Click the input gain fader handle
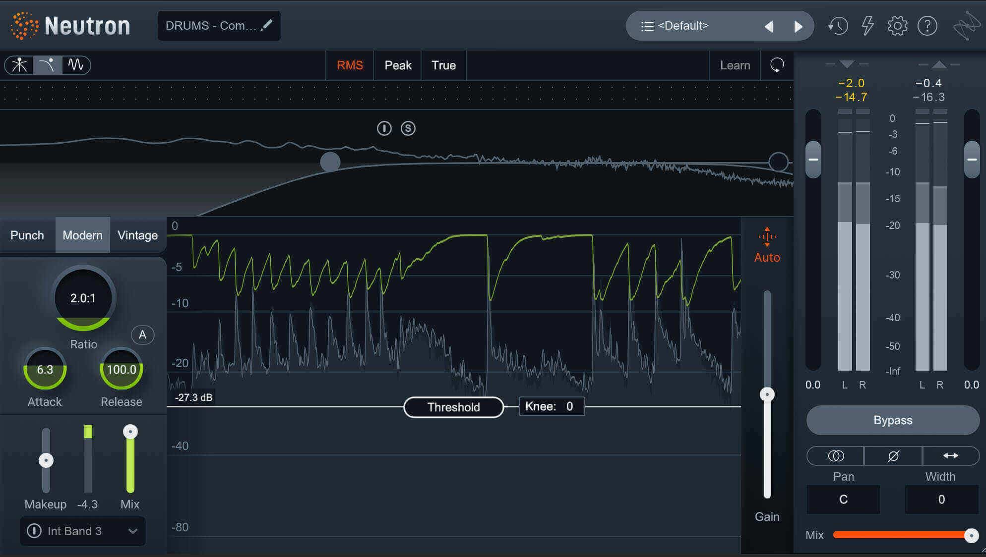986x557 pixels. coord(813,160)
